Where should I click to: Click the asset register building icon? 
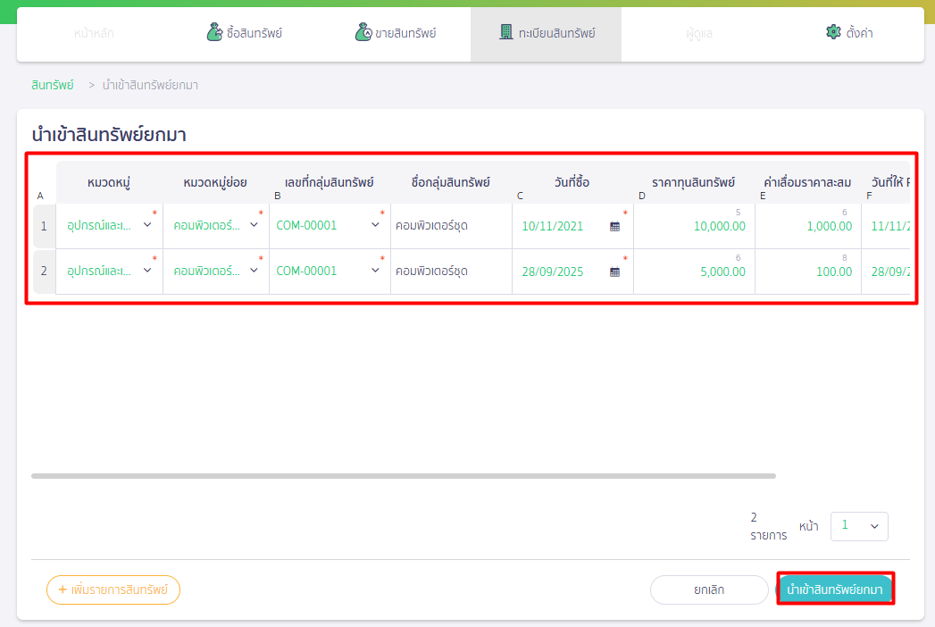coord(506,33)
